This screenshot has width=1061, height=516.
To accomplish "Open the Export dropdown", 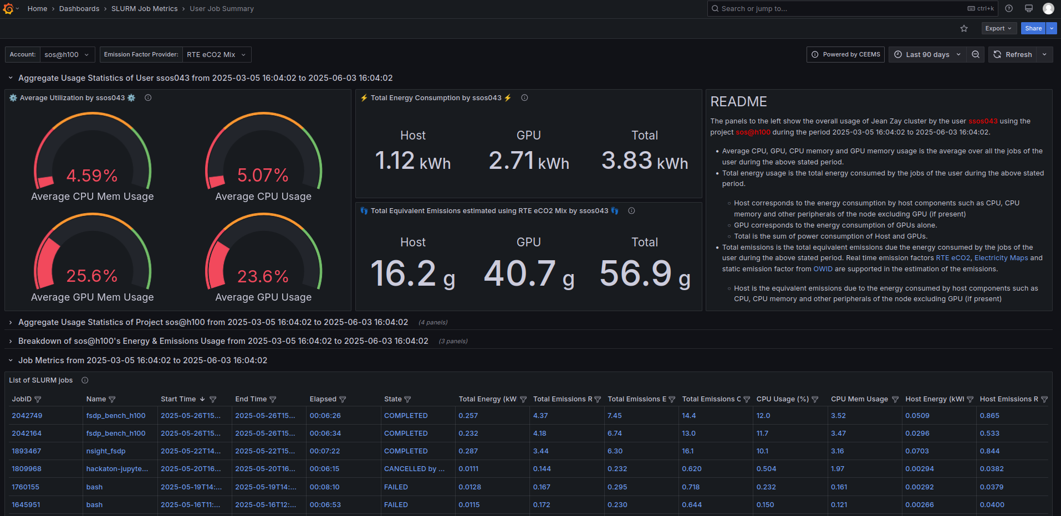I will 998,28.
